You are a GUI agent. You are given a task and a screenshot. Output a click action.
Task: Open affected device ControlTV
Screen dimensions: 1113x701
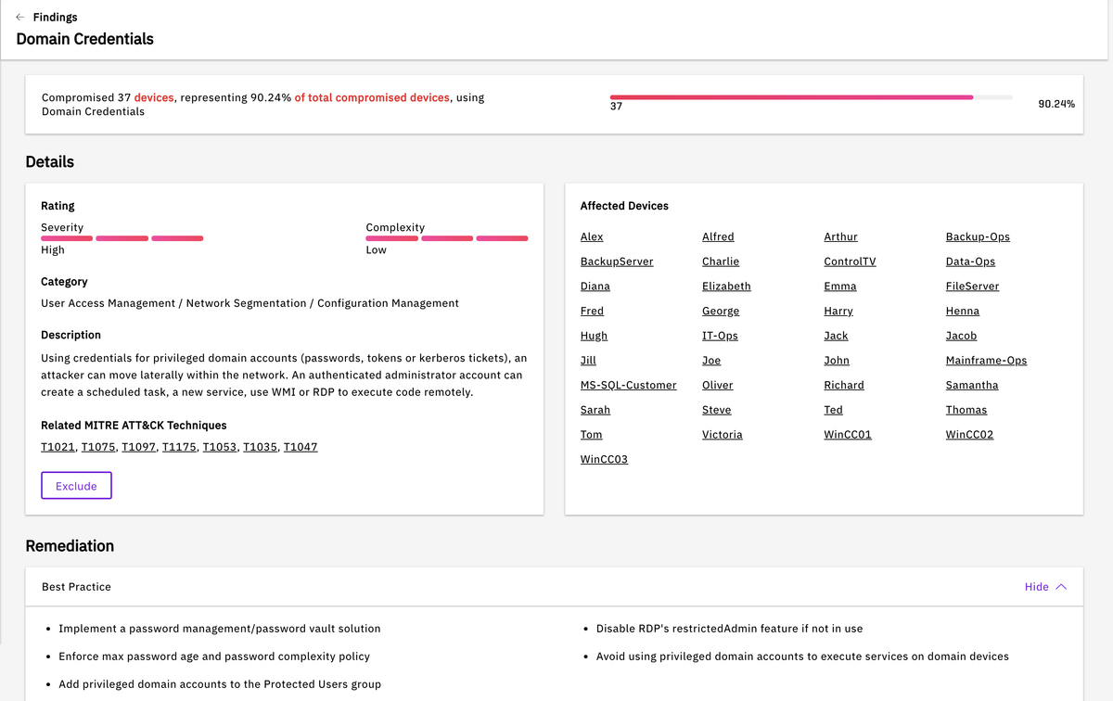point(850,261)
